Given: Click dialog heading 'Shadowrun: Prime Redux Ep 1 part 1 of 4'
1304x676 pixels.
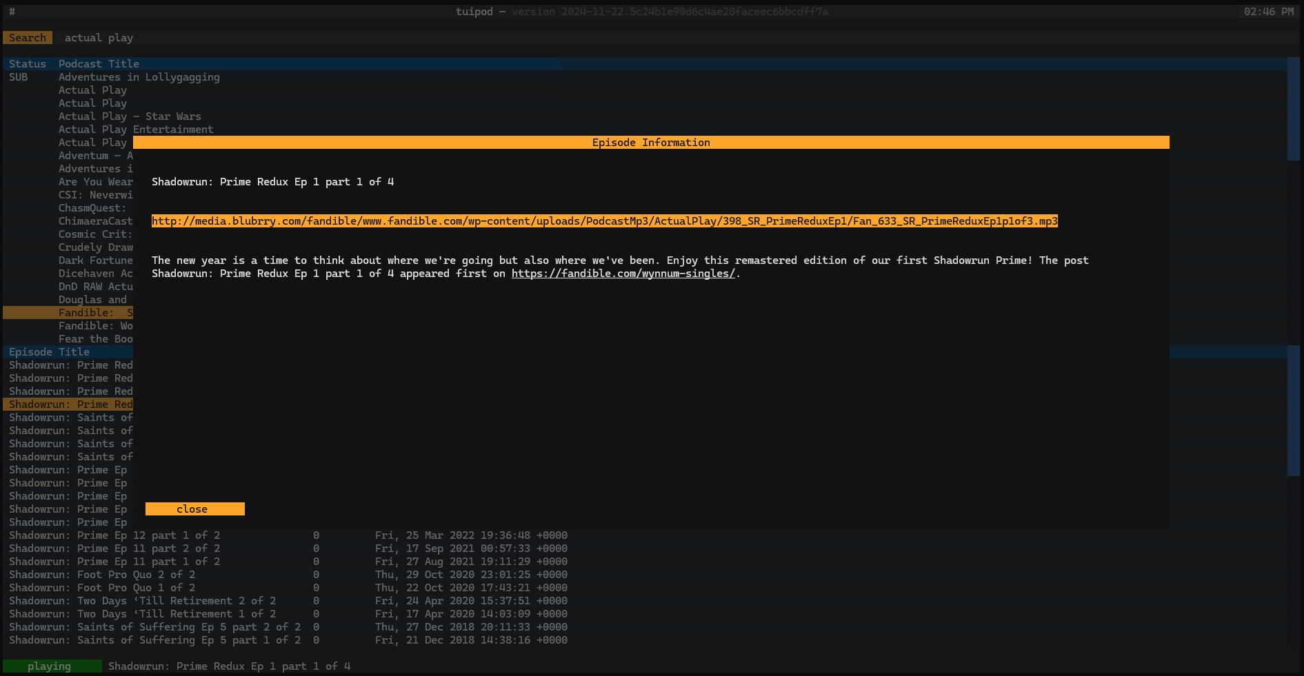Looking at the screenshot, I should pyautogui.click(x=272, y=182).
